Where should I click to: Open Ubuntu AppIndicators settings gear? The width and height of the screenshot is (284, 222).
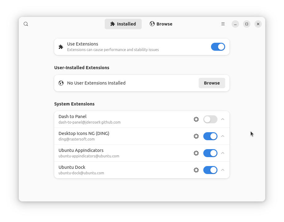click(196, 153)
